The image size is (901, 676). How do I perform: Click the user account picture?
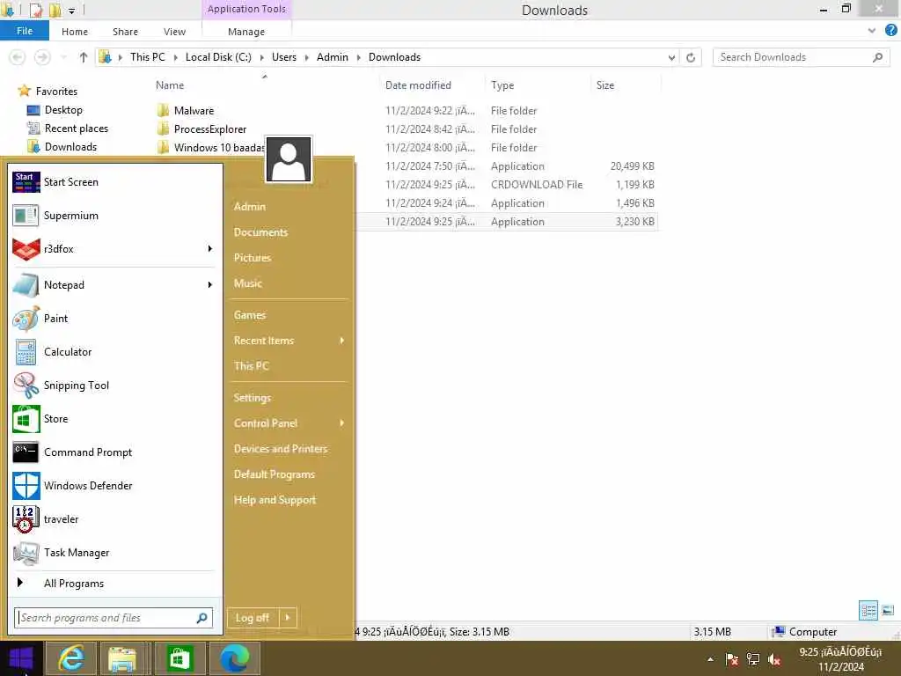(289, 159)
